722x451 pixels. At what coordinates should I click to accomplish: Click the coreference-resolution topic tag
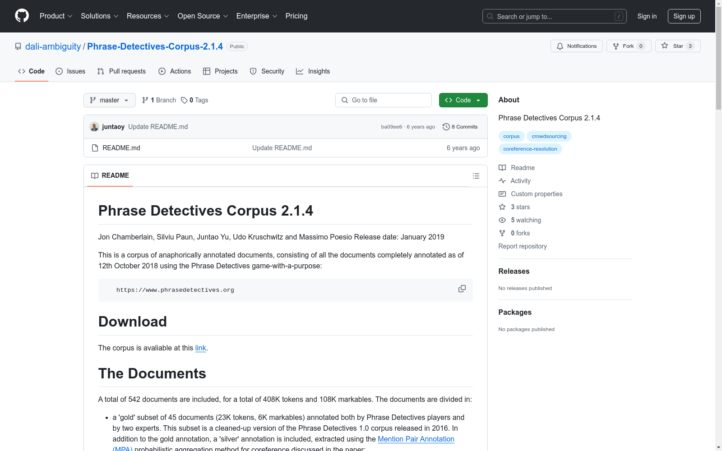530,149
